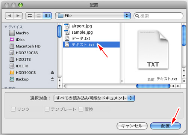The height and width of the screenshot is (135, 188).
Task: Click the horizontal scrollbar thumb
Action: (153, 86)
